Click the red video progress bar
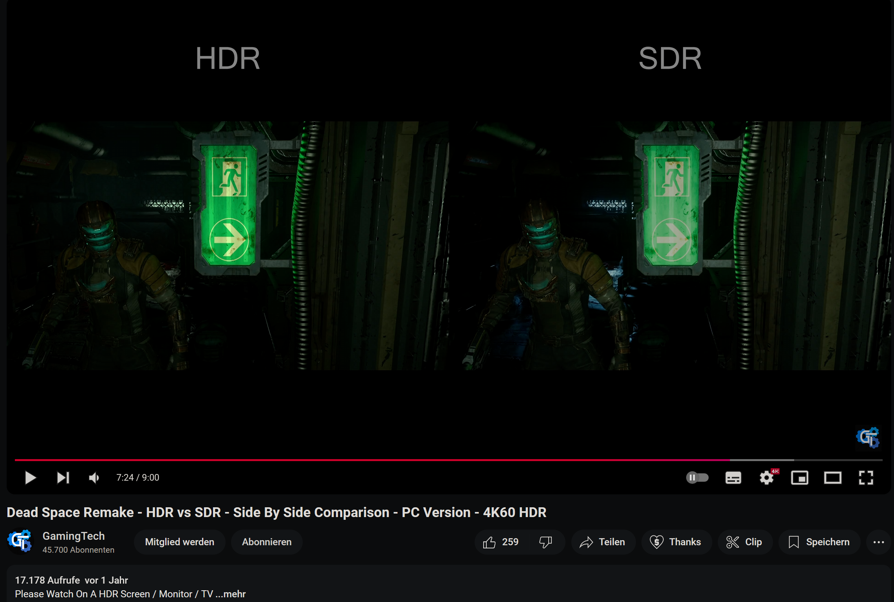This screenshot has width=894, height=602. coord(372,460)
